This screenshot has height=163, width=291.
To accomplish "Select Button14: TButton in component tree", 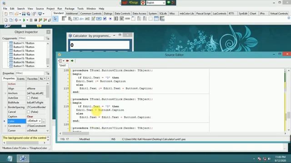I will 24,54.
